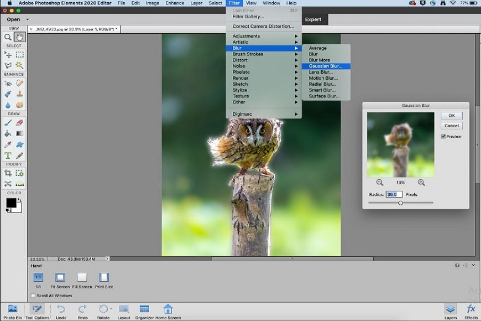Uncheck the Preview checkbox
This screenshot has height=321, width=481.
tap(443, 136)
